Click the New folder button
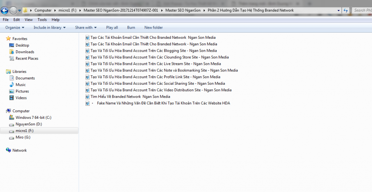 (154, 28)
